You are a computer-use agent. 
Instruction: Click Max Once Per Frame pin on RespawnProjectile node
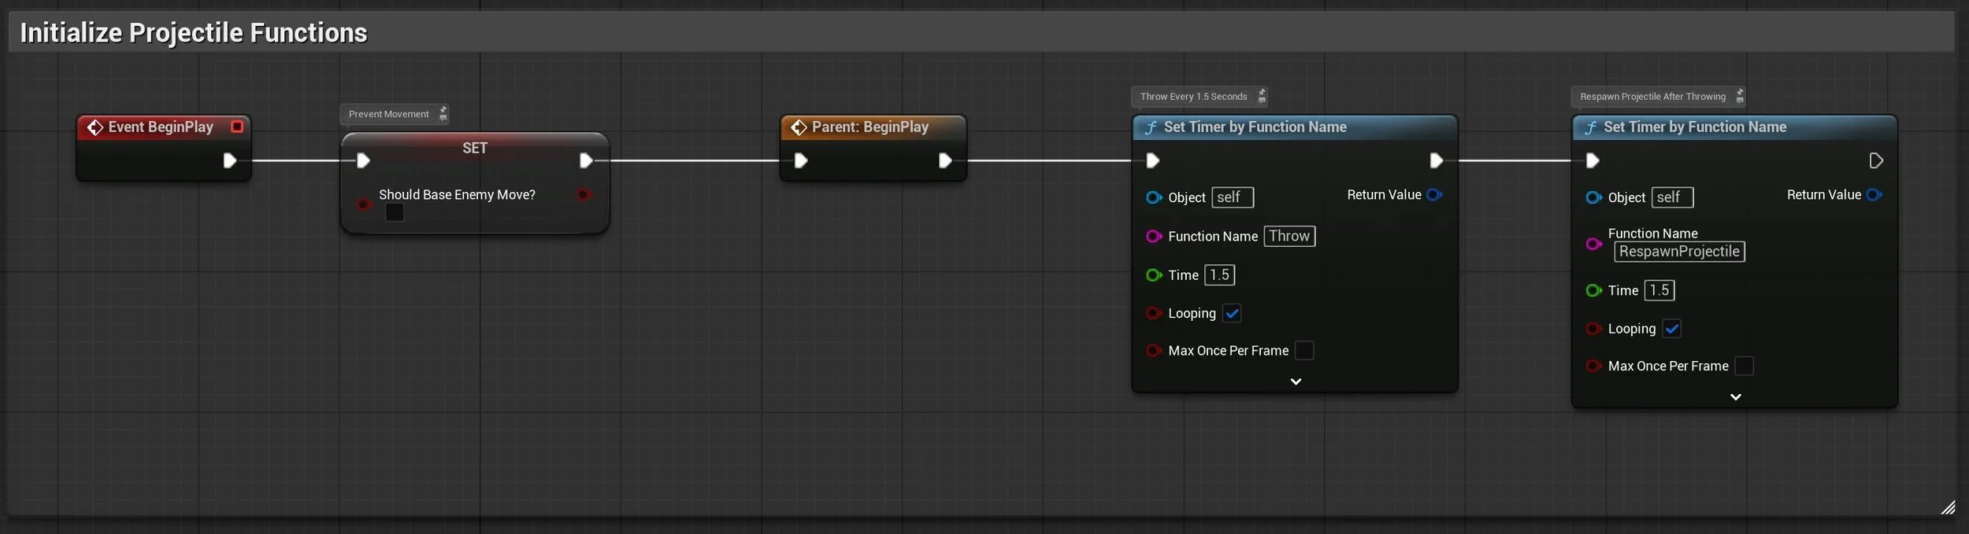(1593, 366)
